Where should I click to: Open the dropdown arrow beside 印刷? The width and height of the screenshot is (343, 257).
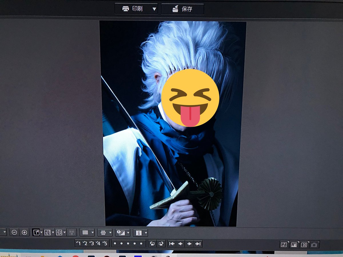[154, 9]
